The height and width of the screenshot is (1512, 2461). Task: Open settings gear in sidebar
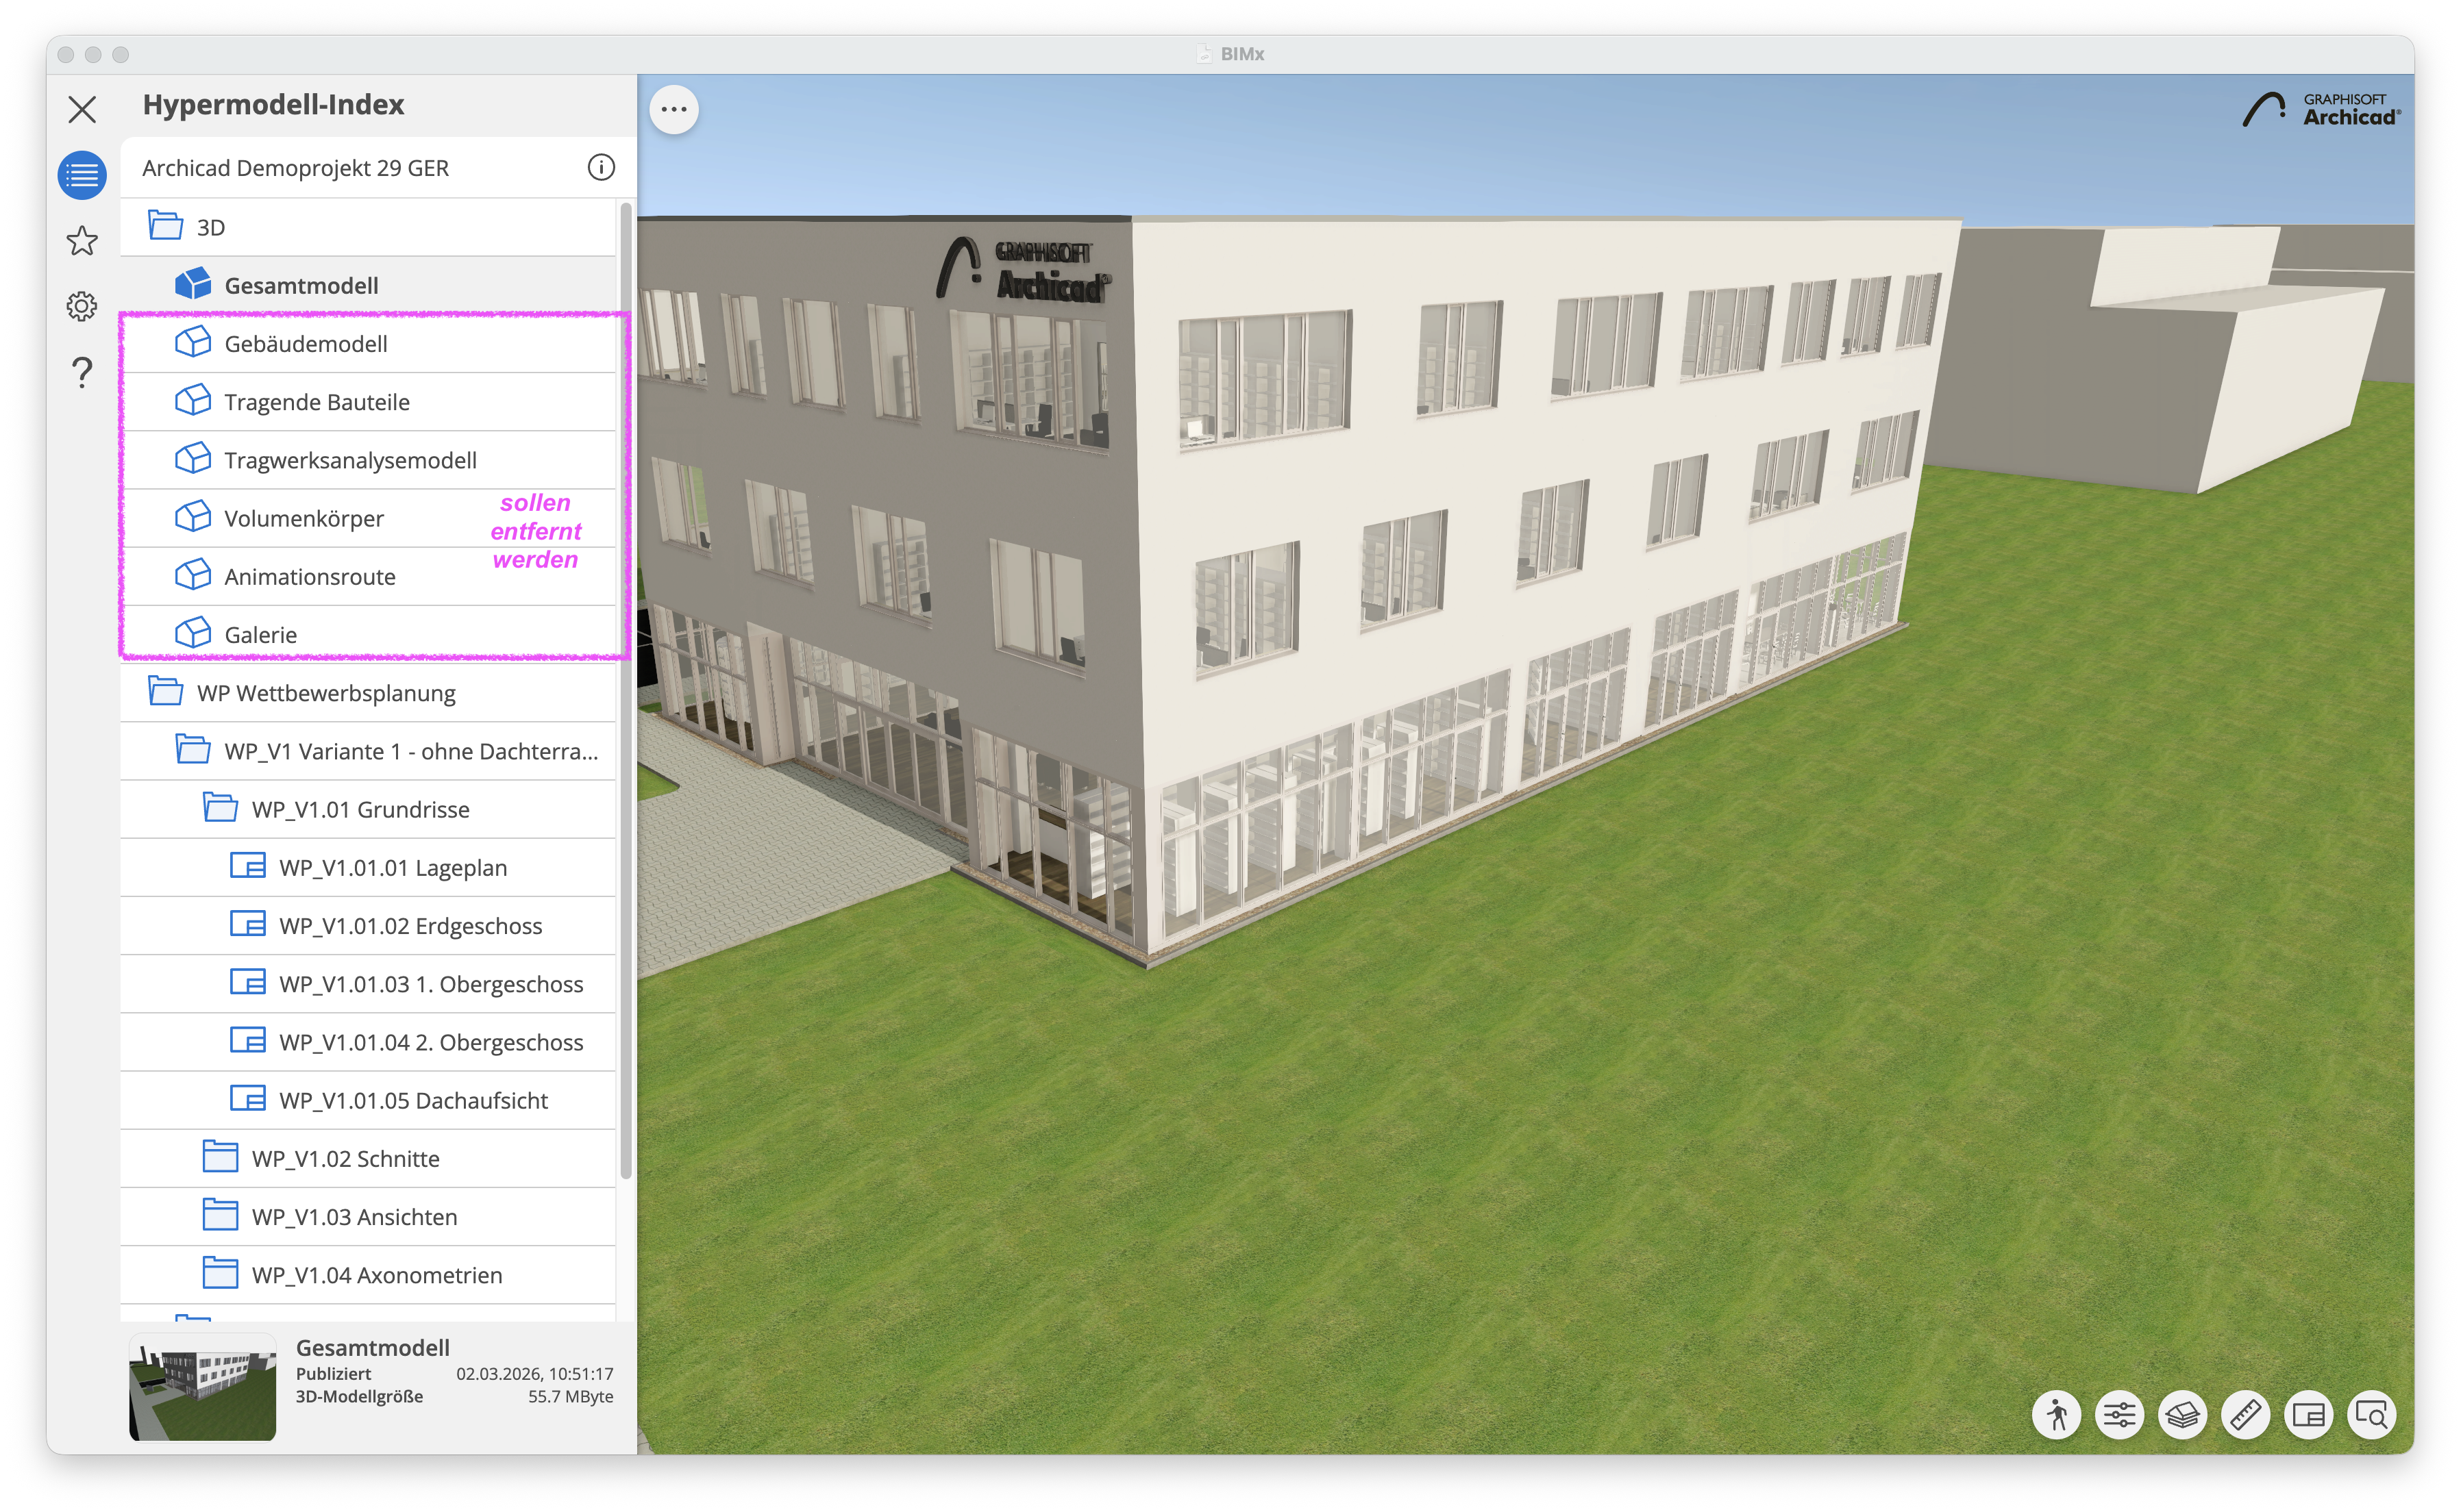pyautogui.click(x=82, y=306)
